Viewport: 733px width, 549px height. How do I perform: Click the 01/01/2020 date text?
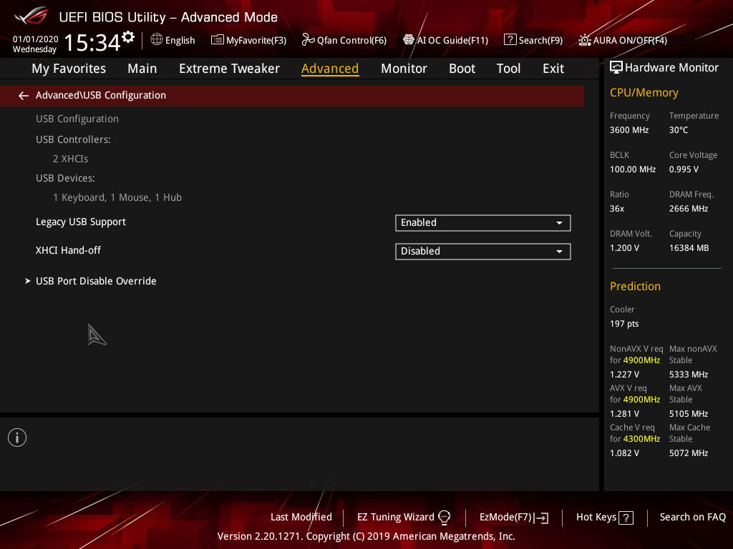pyautogui.click(x=36, y=39)
